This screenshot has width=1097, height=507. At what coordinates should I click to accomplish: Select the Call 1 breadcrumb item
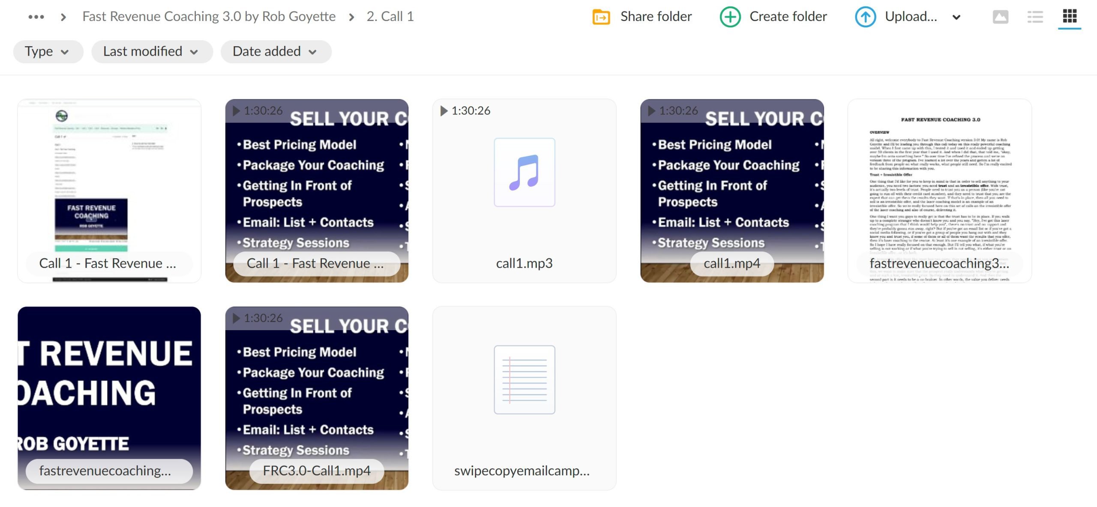click(390, 15)
